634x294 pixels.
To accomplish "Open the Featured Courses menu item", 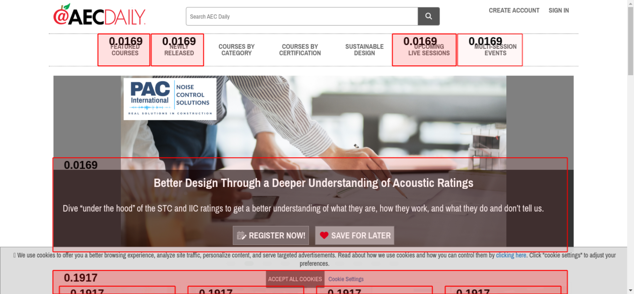I will tap(125, 50).
